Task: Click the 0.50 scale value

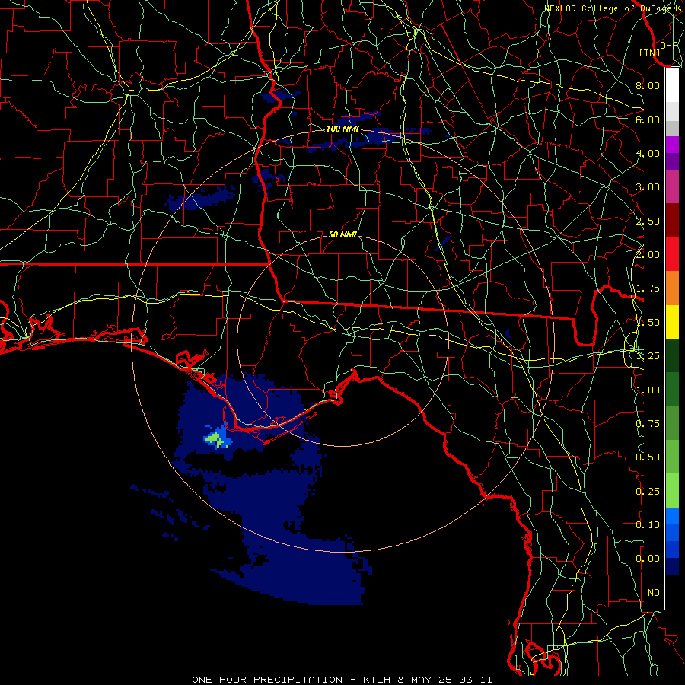Action: click(648, 457)
